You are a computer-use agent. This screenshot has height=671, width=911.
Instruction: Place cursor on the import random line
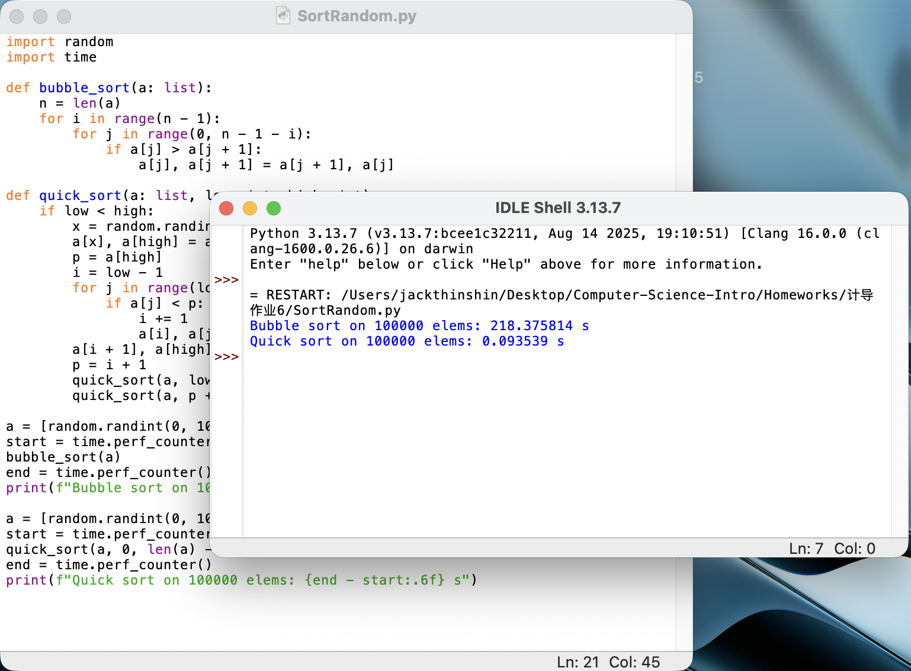click(59, 41)
